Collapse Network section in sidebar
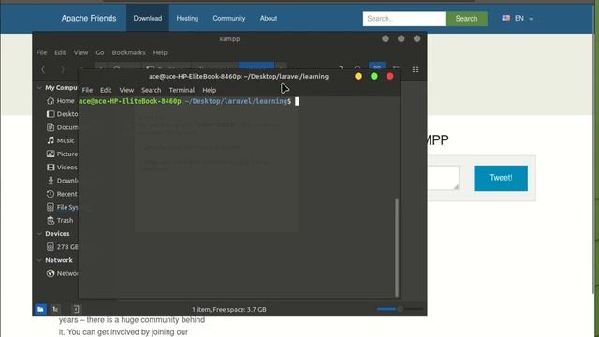This screenshot has height=337, width=599. pyautogui.click(x=39, y=260)
